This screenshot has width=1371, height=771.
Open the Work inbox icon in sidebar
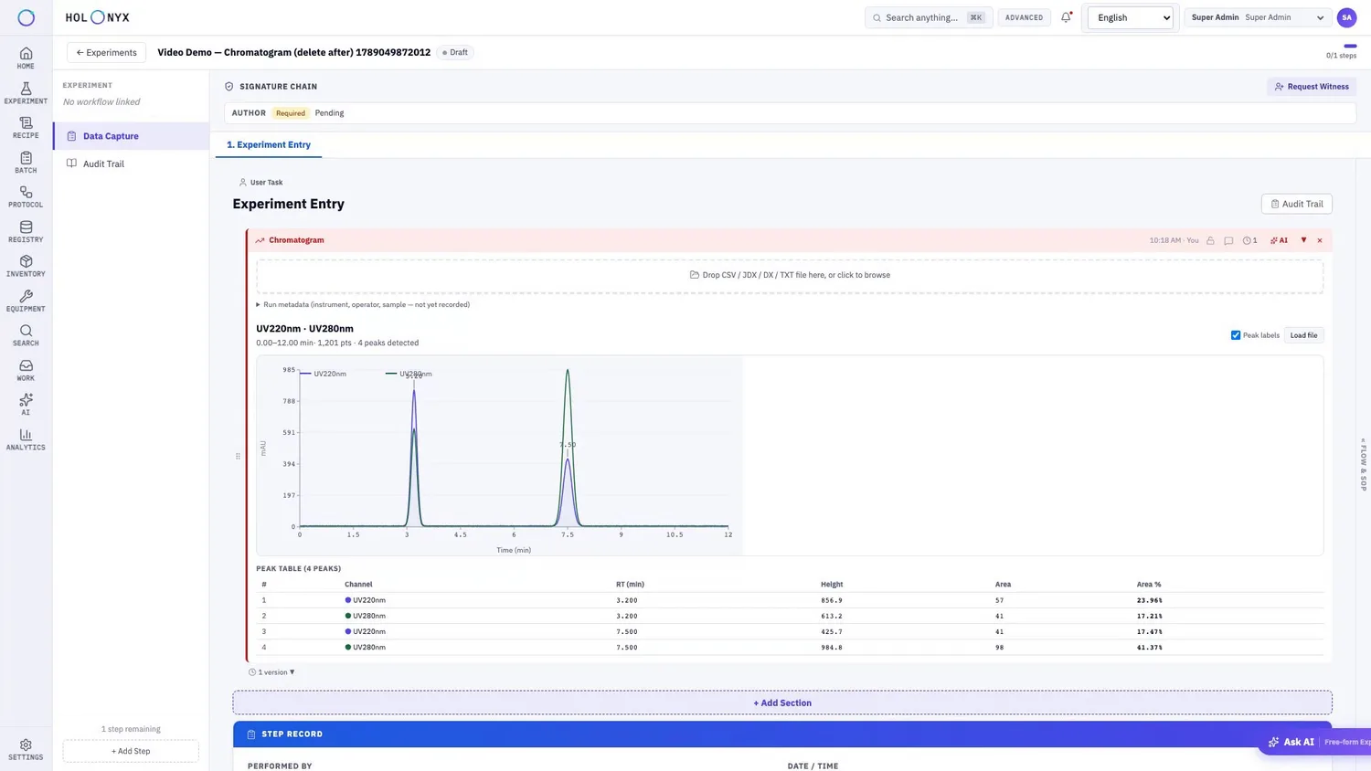pos(26,365)
